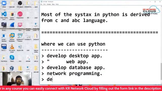Image resolution: width=162 pixels, height=91 pixels.
Task: Select the folder icon next to OBS Studio
Action: (x=28, y=3)
